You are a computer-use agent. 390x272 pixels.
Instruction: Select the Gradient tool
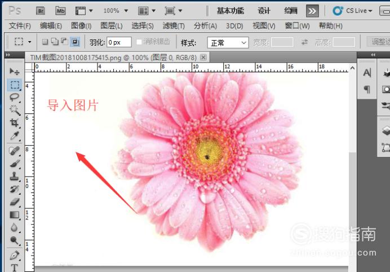(x=15, y=214)
